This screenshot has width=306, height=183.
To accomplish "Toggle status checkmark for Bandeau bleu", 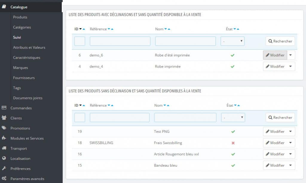I will pos(233,165).
